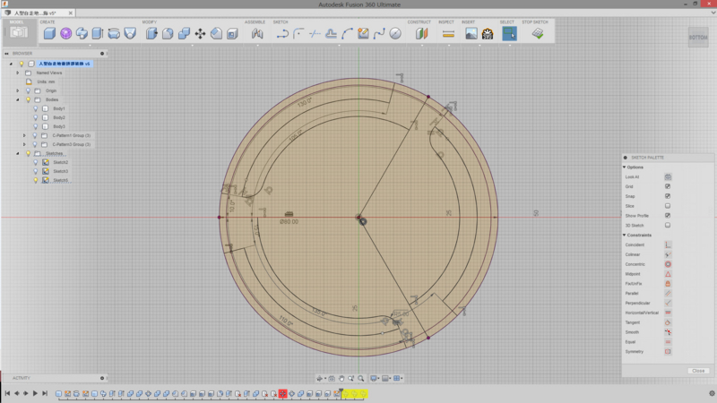Viewport: 717px width, 403px height.
Task: Jump to timeline start button
Action: [x=8, y=393]
